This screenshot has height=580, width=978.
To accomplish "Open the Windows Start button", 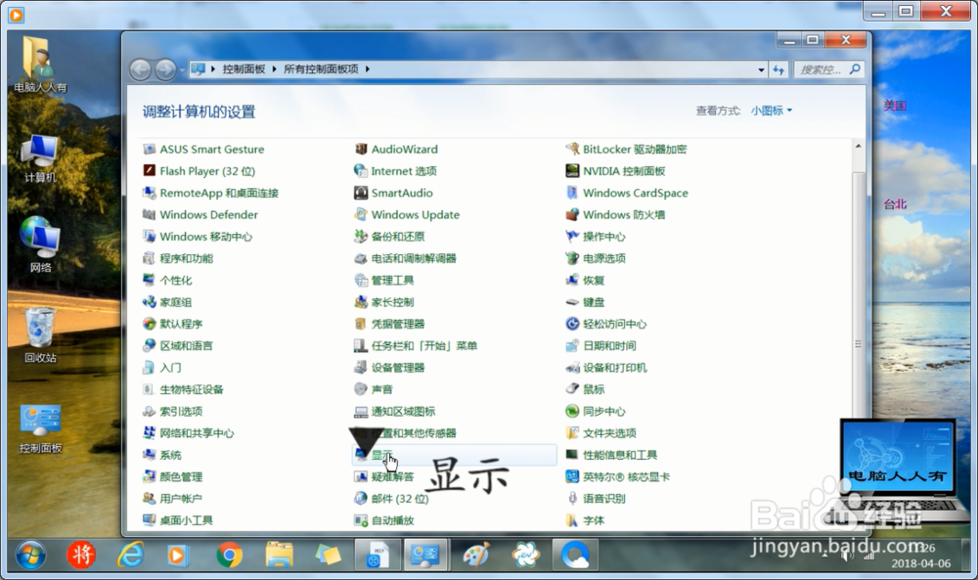I will pyautogui.click(x=31, y=555).
